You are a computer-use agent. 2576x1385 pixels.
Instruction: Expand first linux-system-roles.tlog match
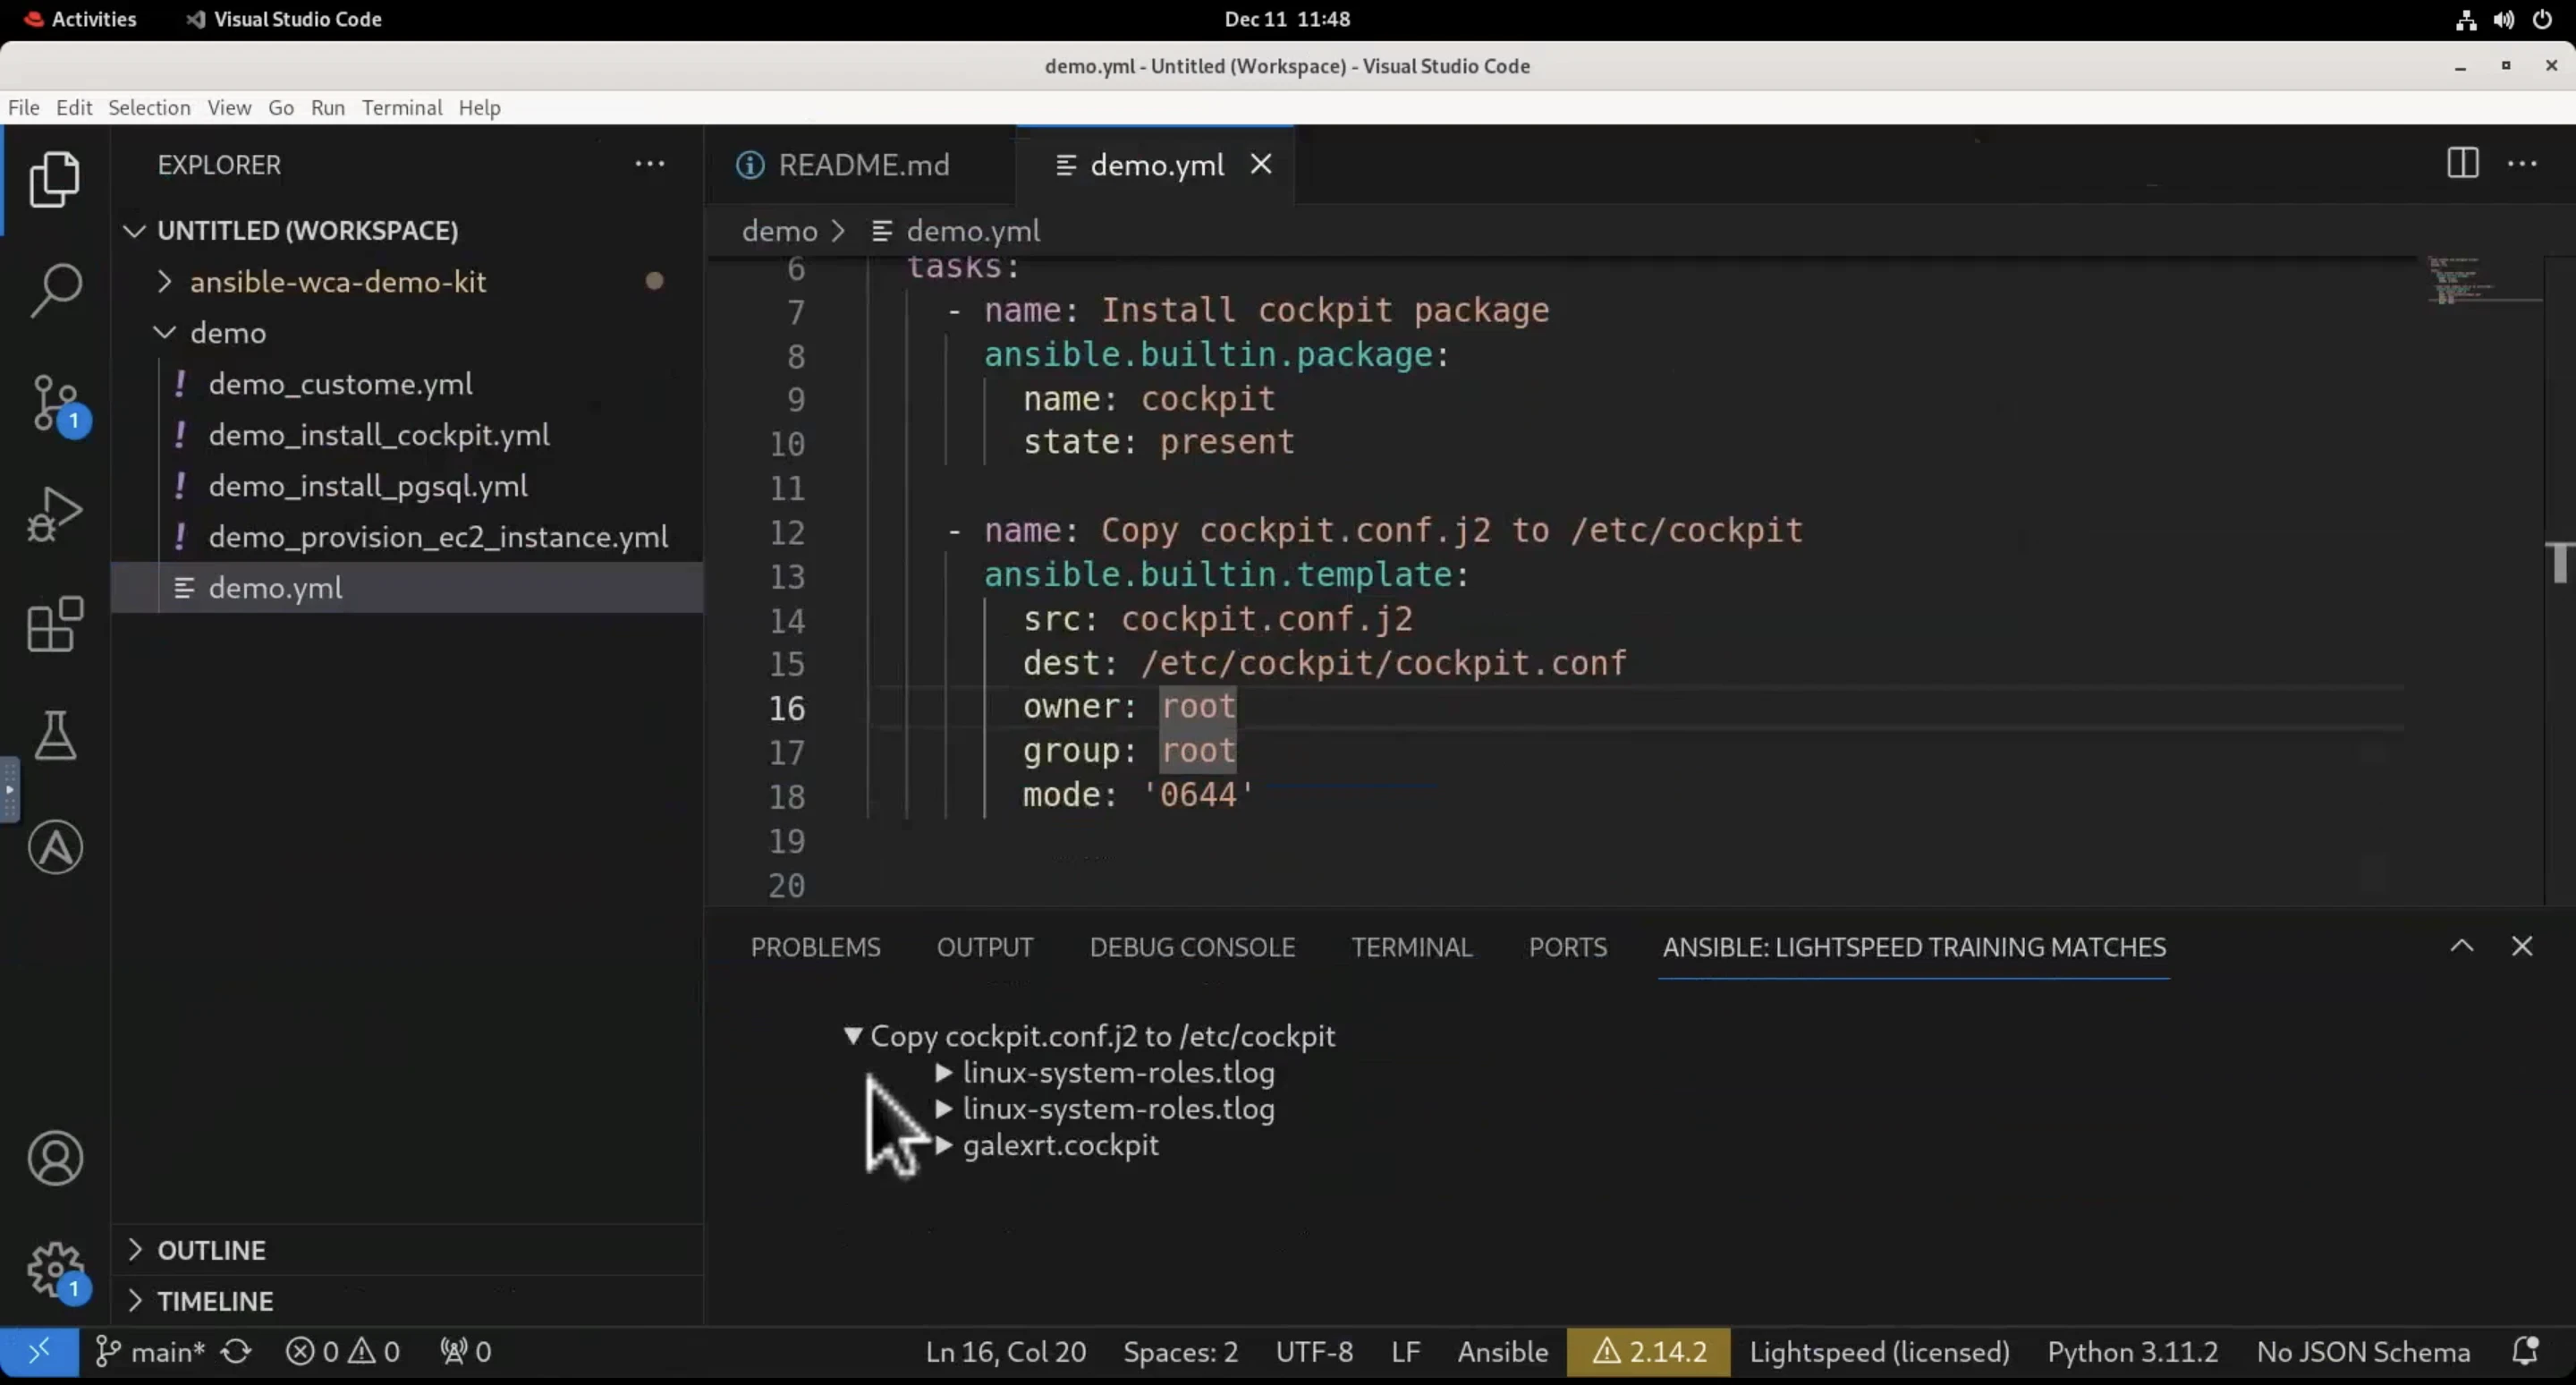click(942, 1072)
